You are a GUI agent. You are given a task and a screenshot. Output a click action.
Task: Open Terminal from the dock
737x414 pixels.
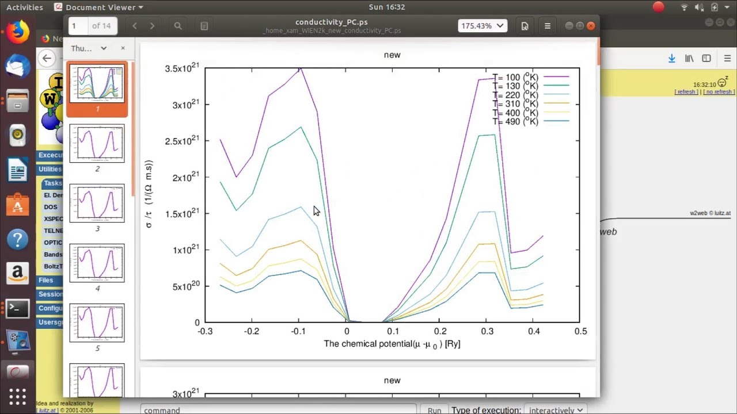click(17, 309)
